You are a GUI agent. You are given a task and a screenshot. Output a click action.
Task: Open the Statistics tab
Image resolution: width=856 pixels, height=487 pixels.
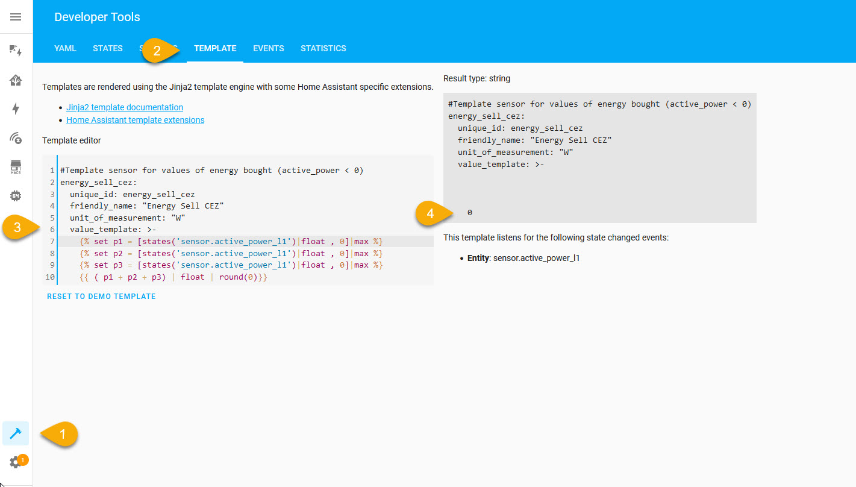point(323,48)
